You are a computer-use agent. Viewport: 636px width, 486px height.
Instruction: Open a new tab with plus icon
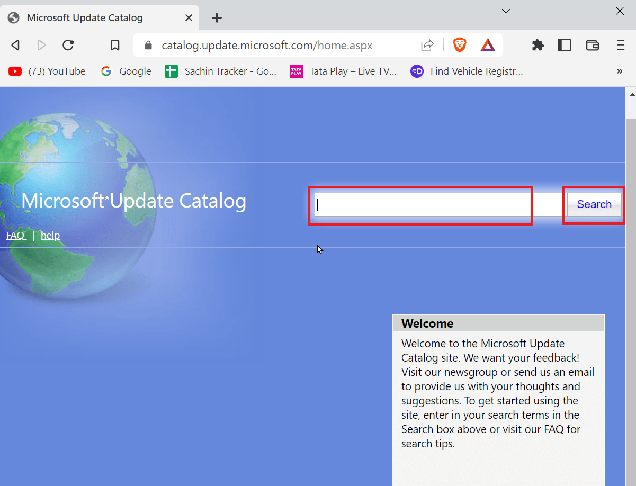click(x=217, y=18)
